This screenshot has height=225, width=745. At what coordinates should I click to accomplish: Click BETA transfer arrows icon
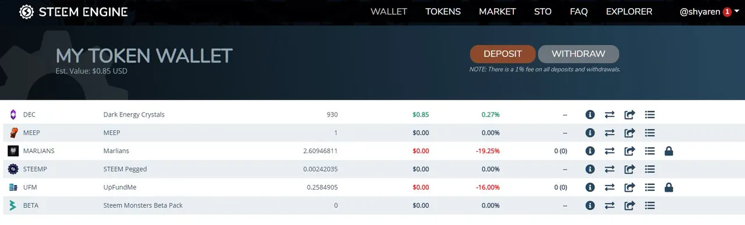point(609,205)
